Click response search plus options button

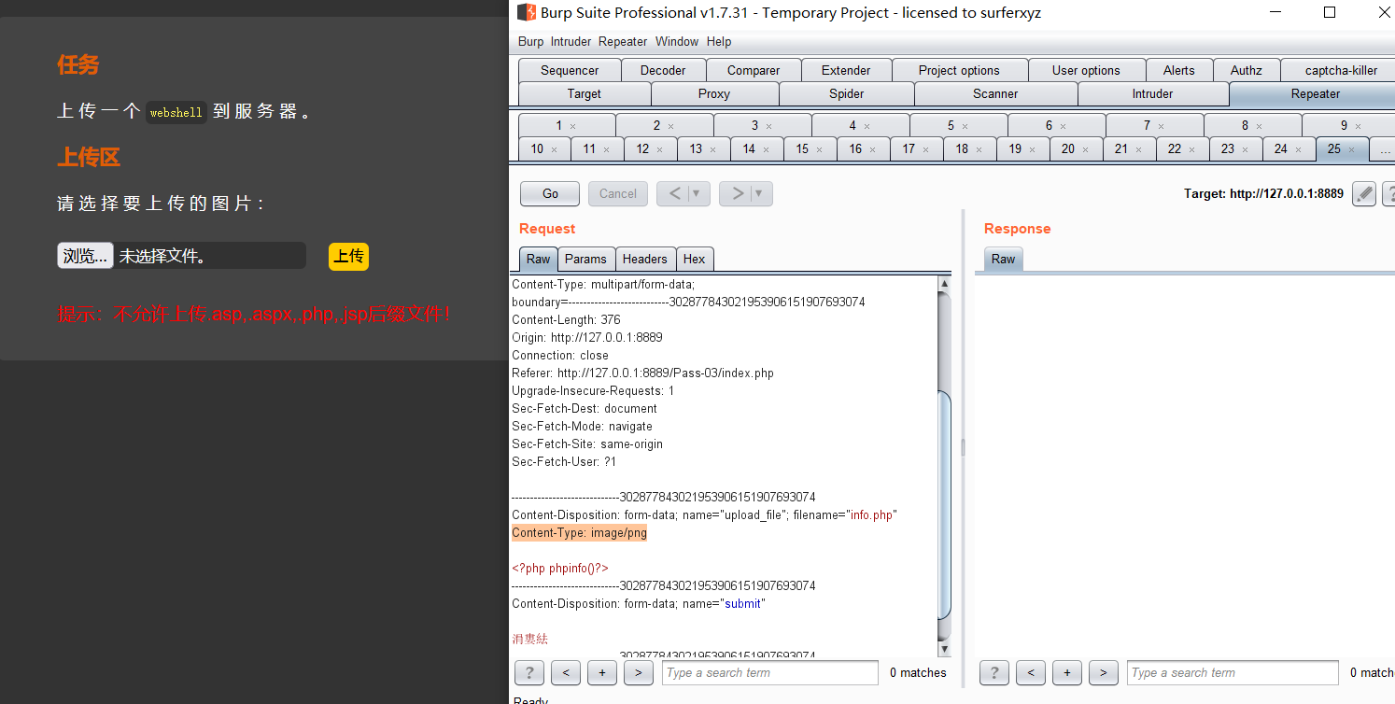pos(1067,672)
